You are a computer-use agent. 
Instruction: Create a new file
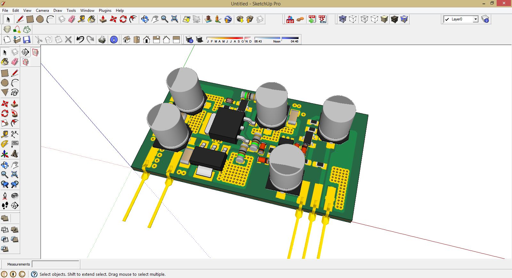pos(7,40)
